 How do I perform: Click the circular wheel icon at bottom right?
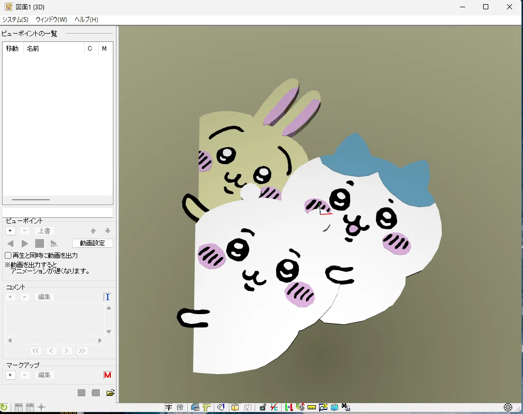508,407
